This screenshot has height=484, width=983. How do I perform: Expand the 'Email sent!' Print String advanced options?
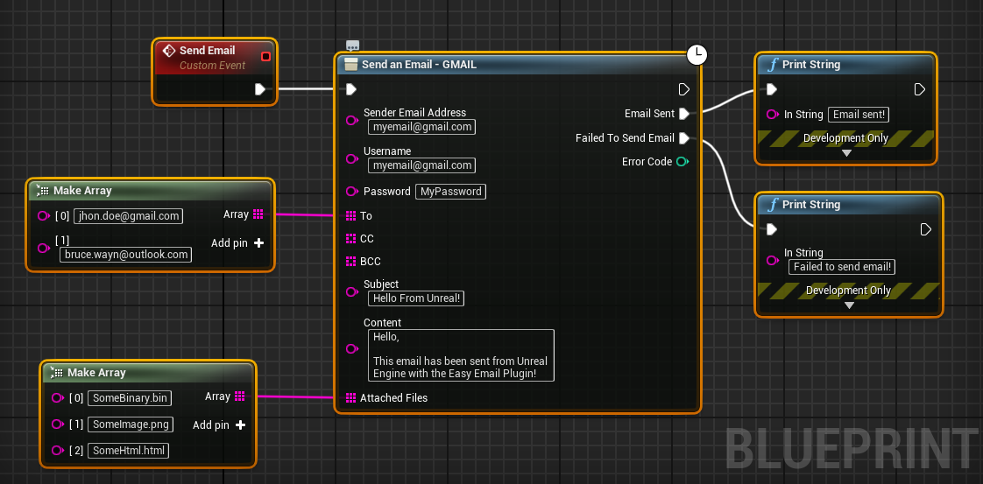pos(846,153)
